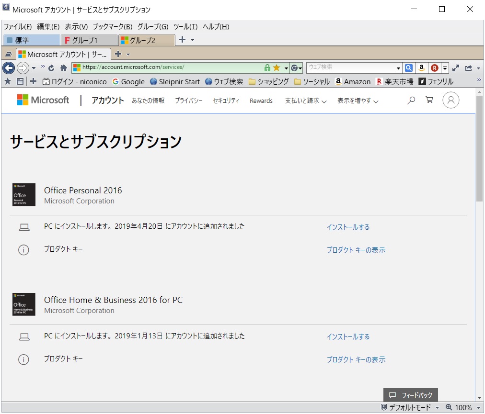This screenshot has height=414, width=485.
Task: Open the favorites star in bookmarks bar
Action: click(8, 81)
